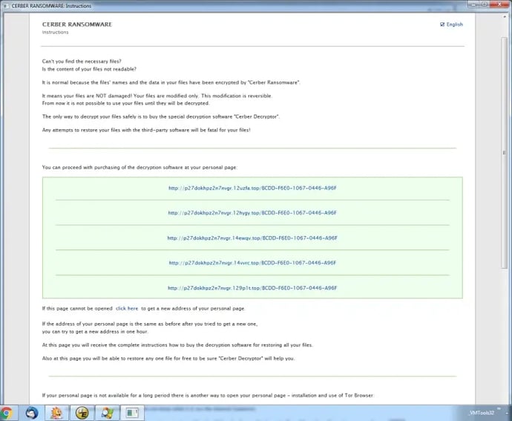The height and width of the screenshot is (421, 512).
Task: Click the scrollbar up arrow
Action: point(506,16)
